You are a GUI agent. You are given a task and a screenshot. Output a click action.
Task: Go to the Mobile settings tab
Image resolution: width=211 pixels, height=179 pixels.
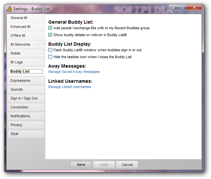[26, 53]
